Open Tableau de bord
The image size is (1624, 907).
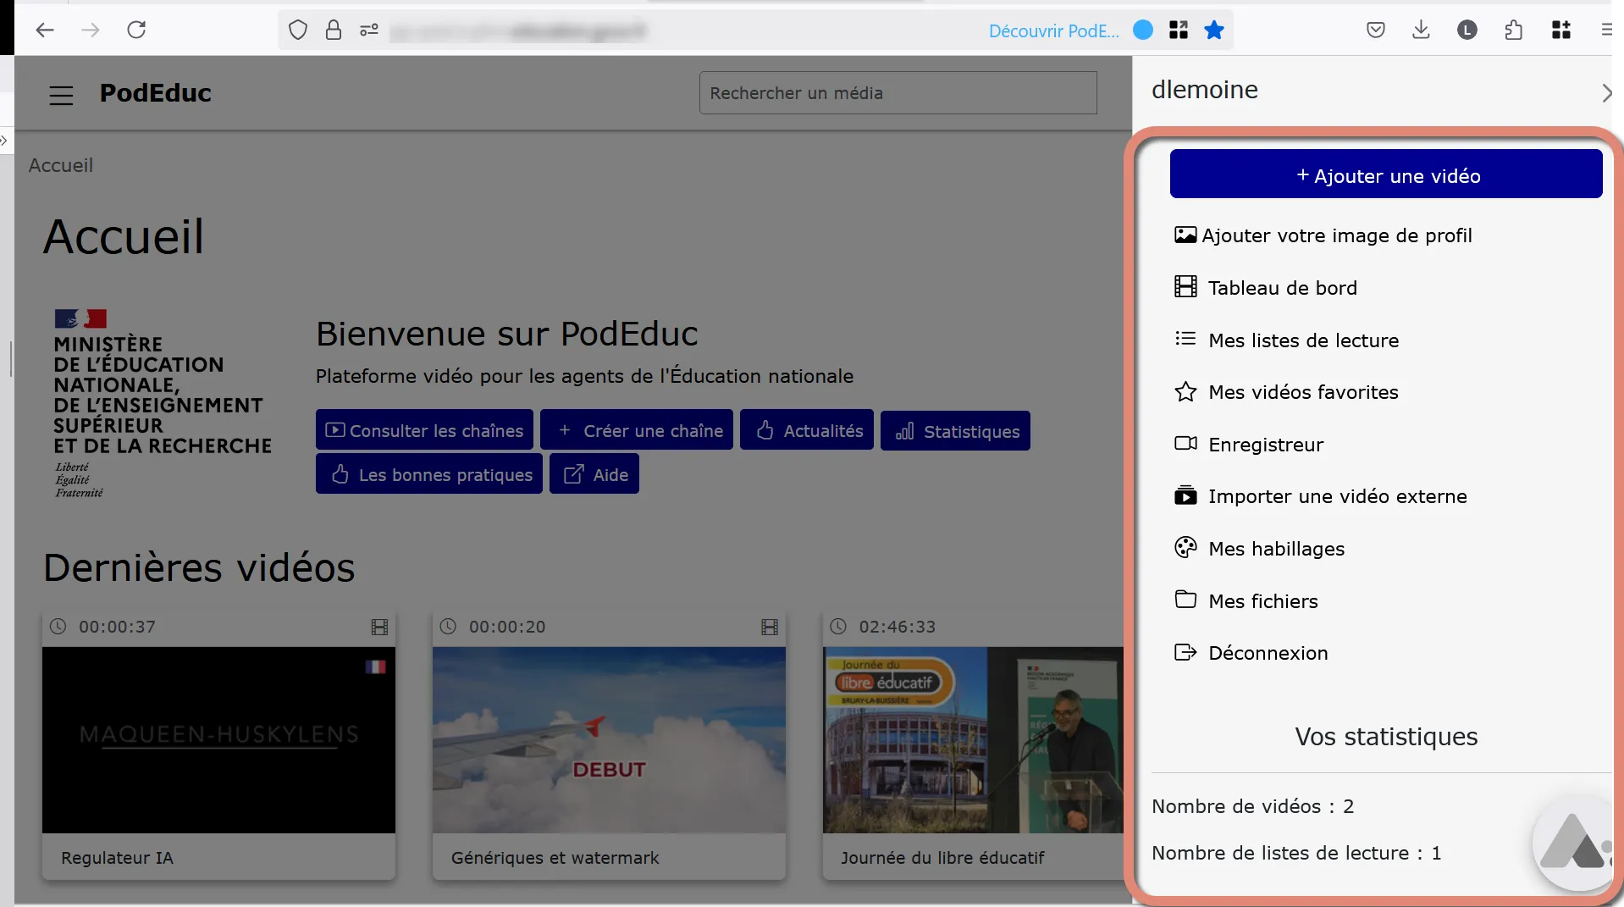pos(1265,288)
